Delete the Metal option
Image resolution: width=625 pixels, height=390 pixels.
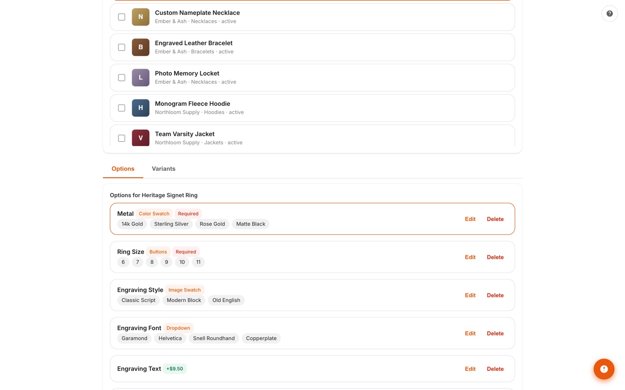point(495,219)
